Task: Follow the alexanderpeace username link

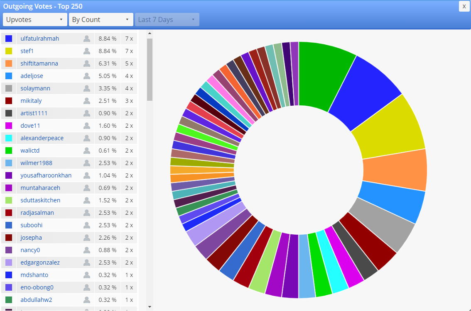Action: (x=42, y=138)
